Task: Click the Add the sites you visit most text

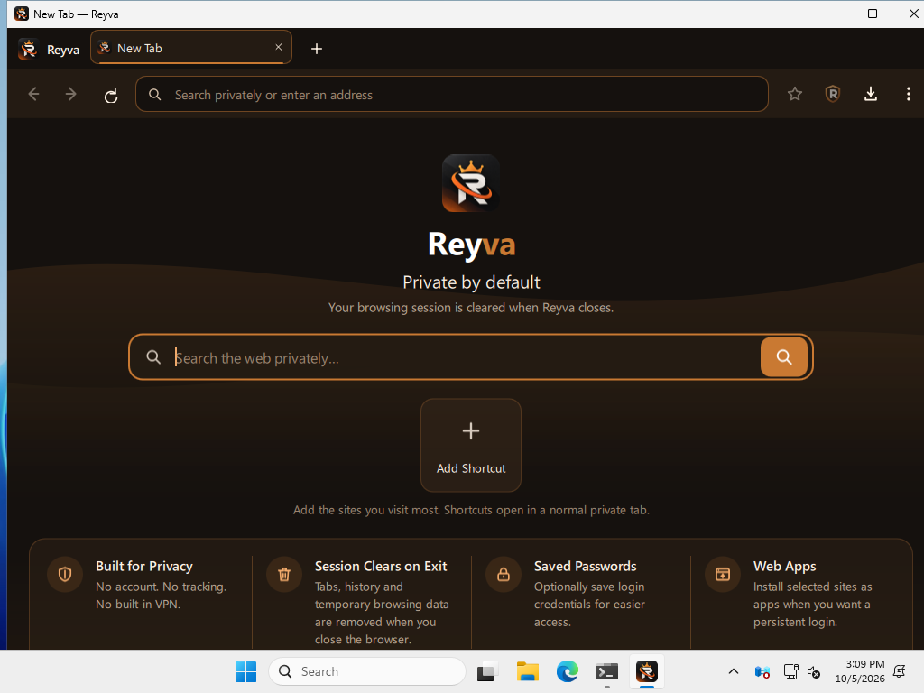Action: [x=471, y=510]
